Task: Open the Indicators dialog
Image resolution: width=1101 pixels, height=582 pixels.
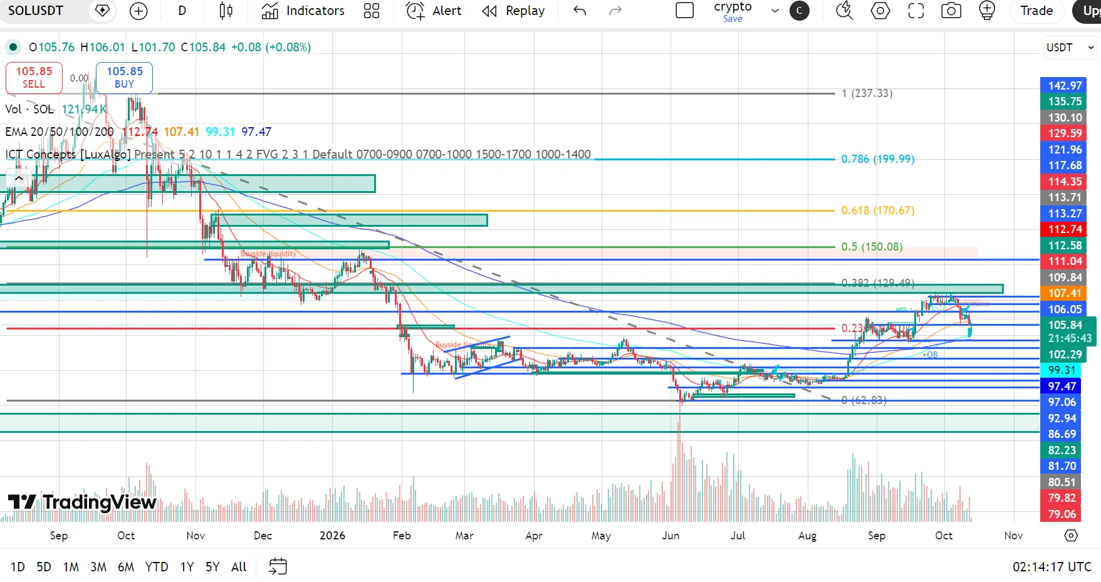Action: [x=303, y=11]
